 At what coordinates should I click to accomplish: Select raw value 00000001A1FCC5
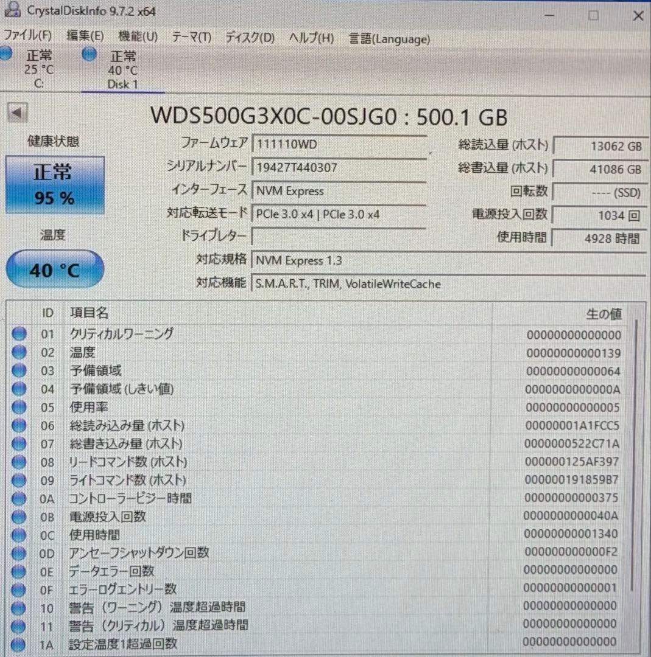(572, 426)
